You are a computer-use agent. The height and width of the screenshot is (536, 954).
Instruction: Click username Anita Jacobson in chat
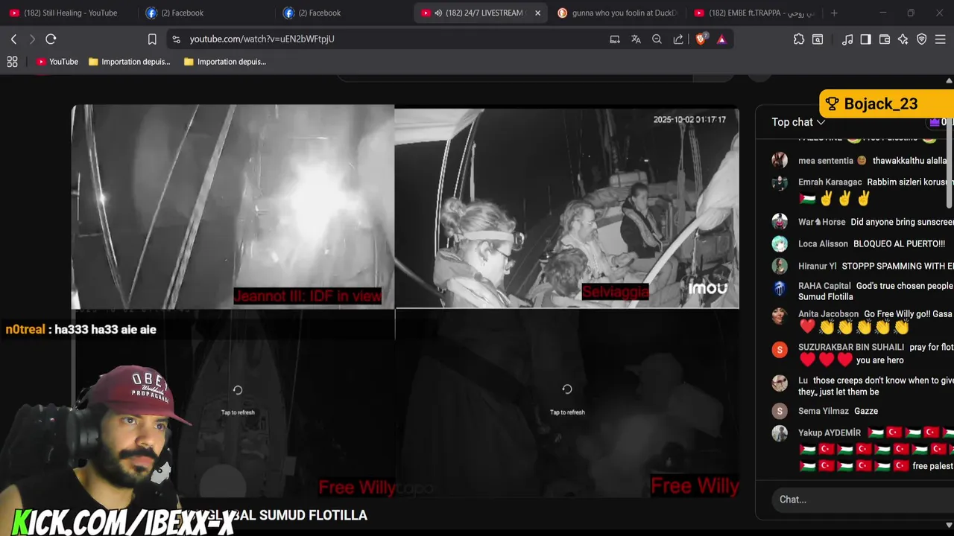coord(828,314)
